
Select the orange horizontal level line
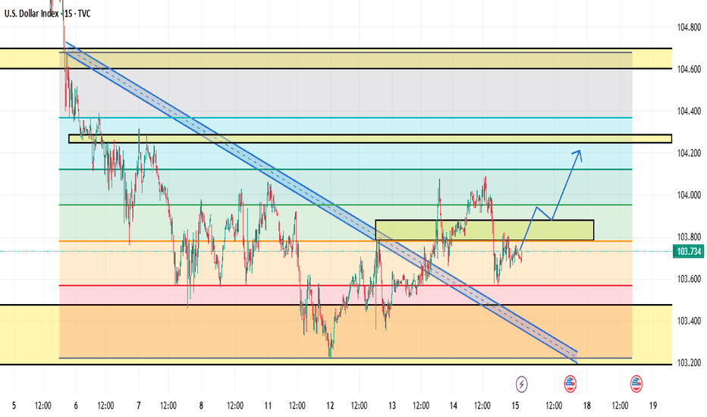[x=345, y=241]
